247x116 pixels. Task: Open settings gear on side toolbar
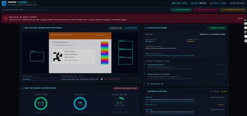coord(245,41)
